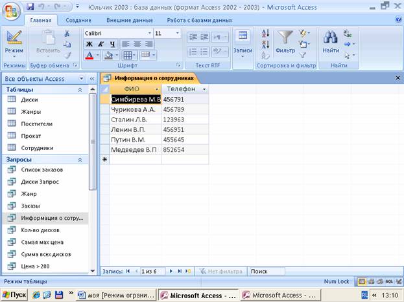Toggle underline Ч formatting

pyautogui.click(x=112, y=44)
